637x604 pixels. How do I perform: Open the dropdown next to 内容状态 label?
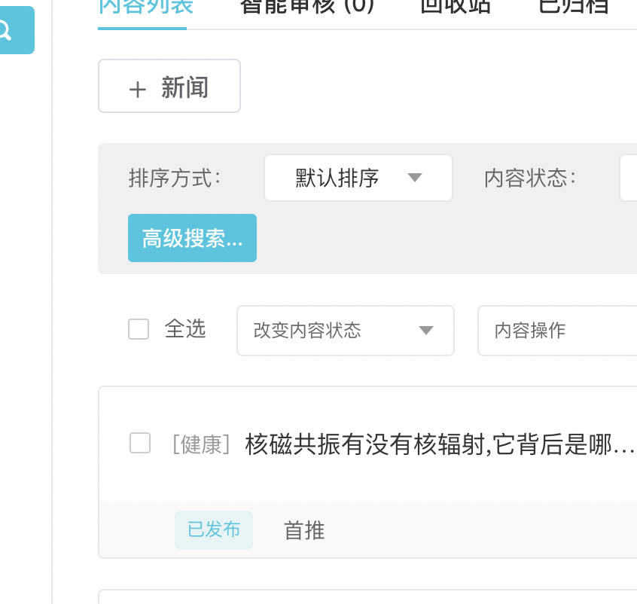[628, 178]
